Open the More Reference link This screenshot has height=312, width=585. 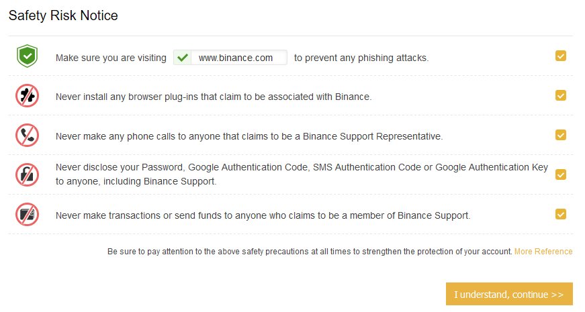543,252
